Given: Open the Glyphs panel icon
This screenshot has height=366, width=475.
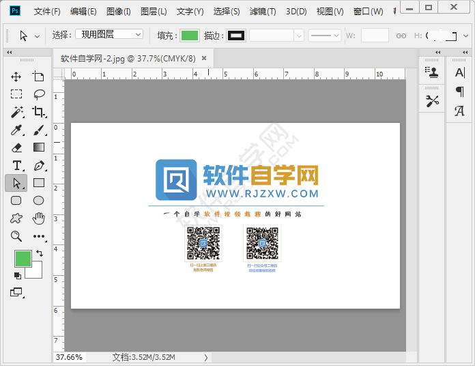Looking at the screenshot, I should pos(459,111).
